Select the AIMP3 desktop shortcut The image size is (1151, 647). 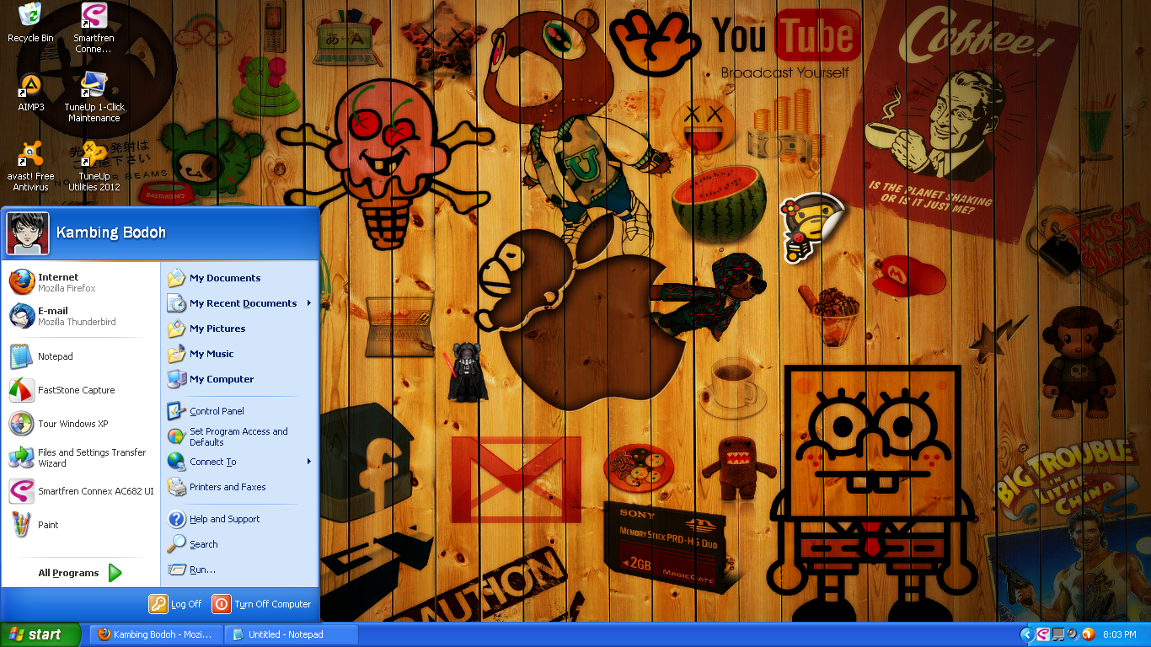(30, 93)
